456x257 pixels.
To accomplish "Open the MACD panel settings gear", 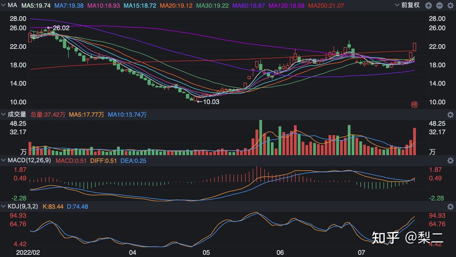I will 451,161.
